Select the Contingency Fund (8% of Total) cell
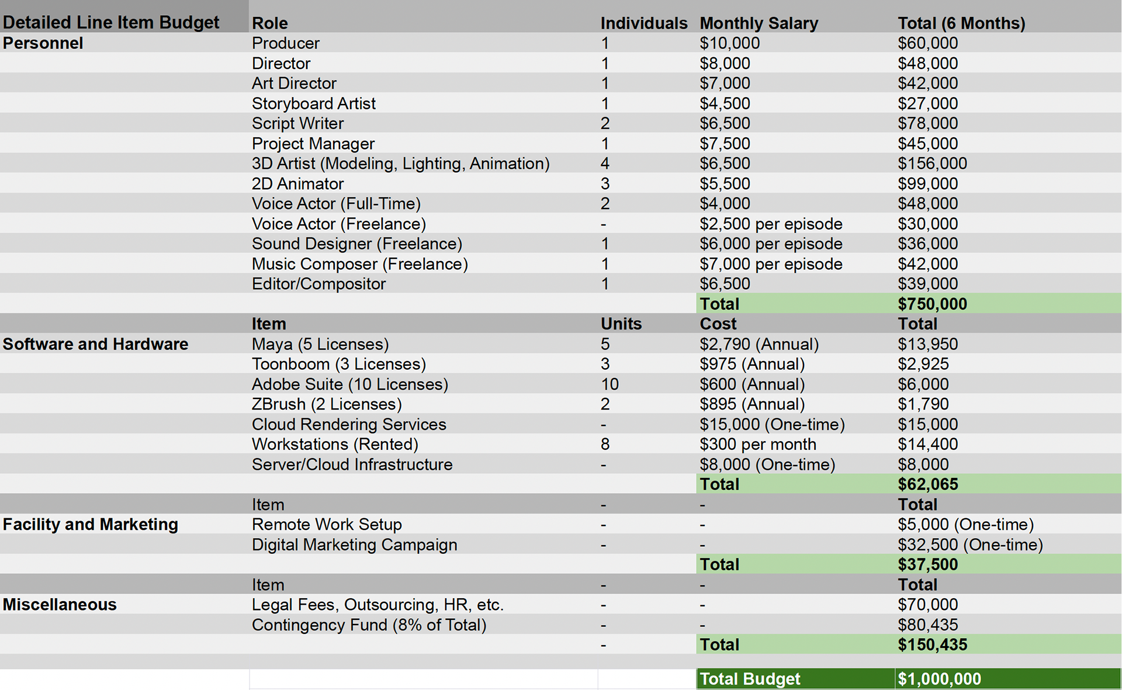The image size is (1122, 690). [x=369, y=625]
